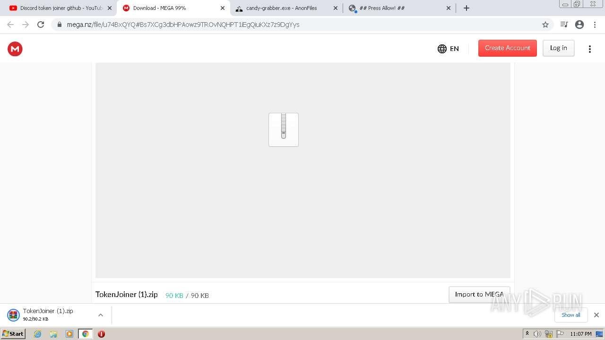Open the language globe selector EN

448,49
